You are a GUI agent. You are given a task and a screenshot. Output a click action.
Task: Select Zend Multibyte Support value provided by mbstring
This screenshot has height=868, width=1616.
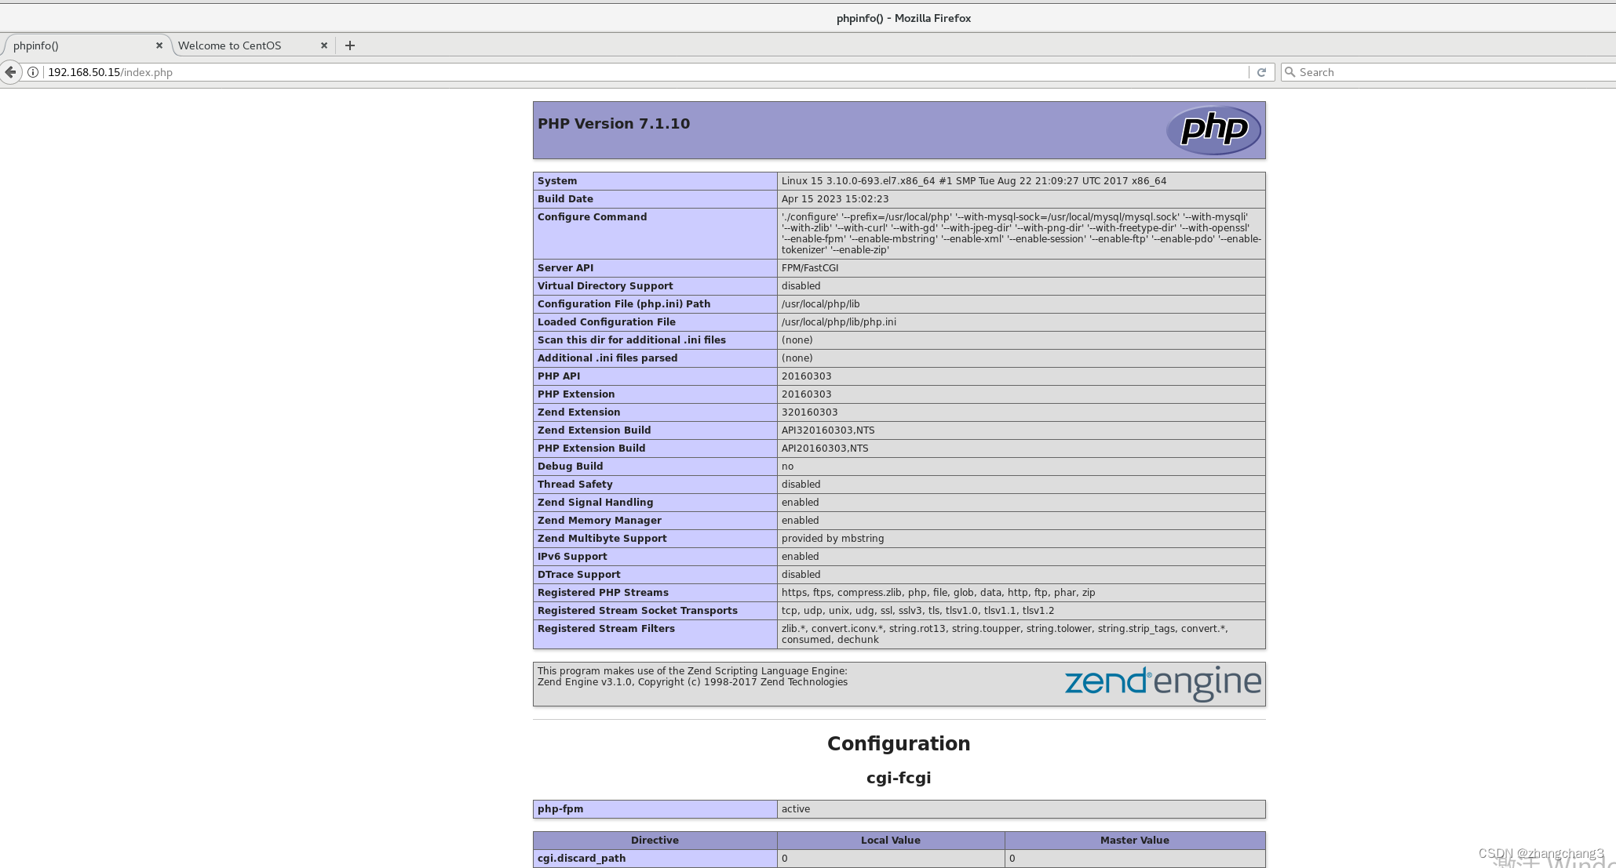(833, 539)
